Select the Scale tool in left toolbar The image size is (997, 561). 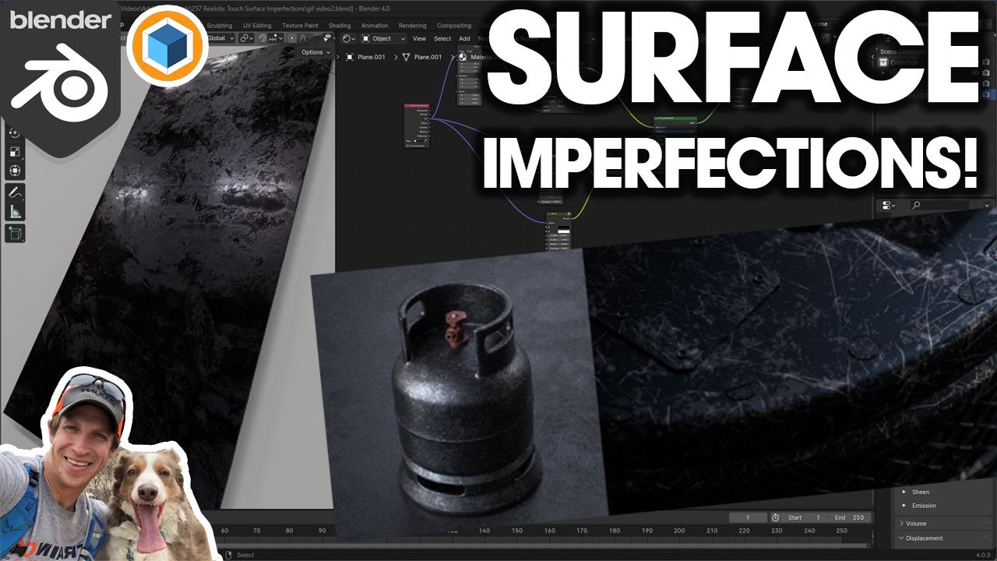pyautogui.click(x=15, y=153)
